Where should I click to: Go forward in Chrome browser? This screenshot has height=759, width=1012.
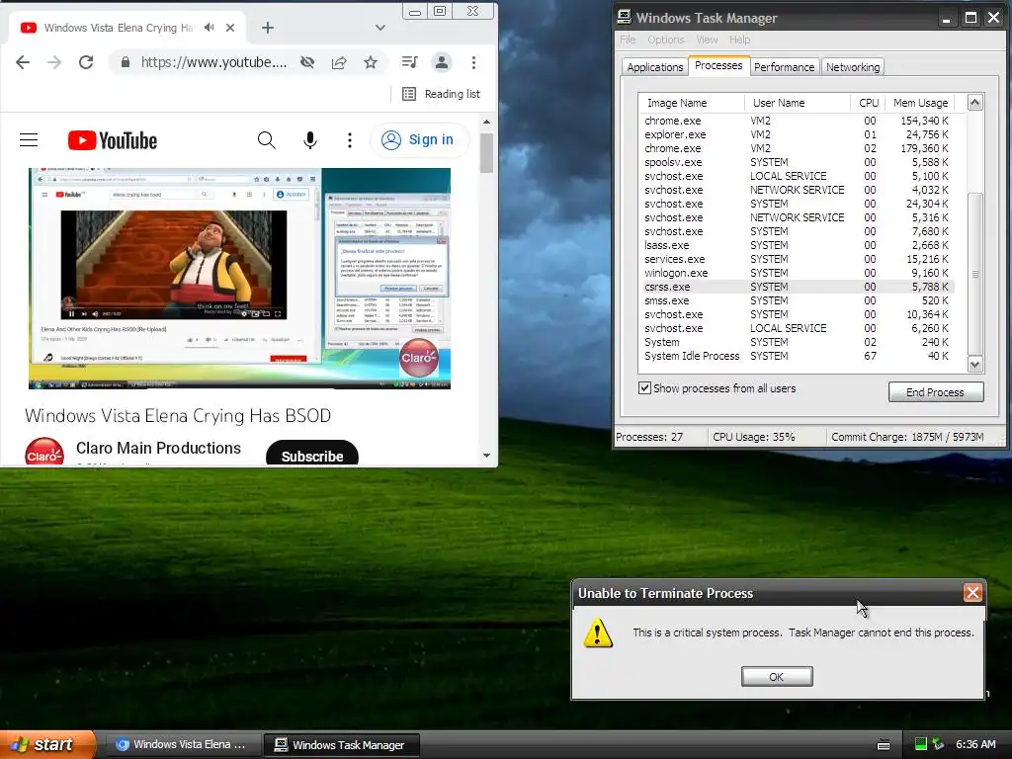click(54, 62)
